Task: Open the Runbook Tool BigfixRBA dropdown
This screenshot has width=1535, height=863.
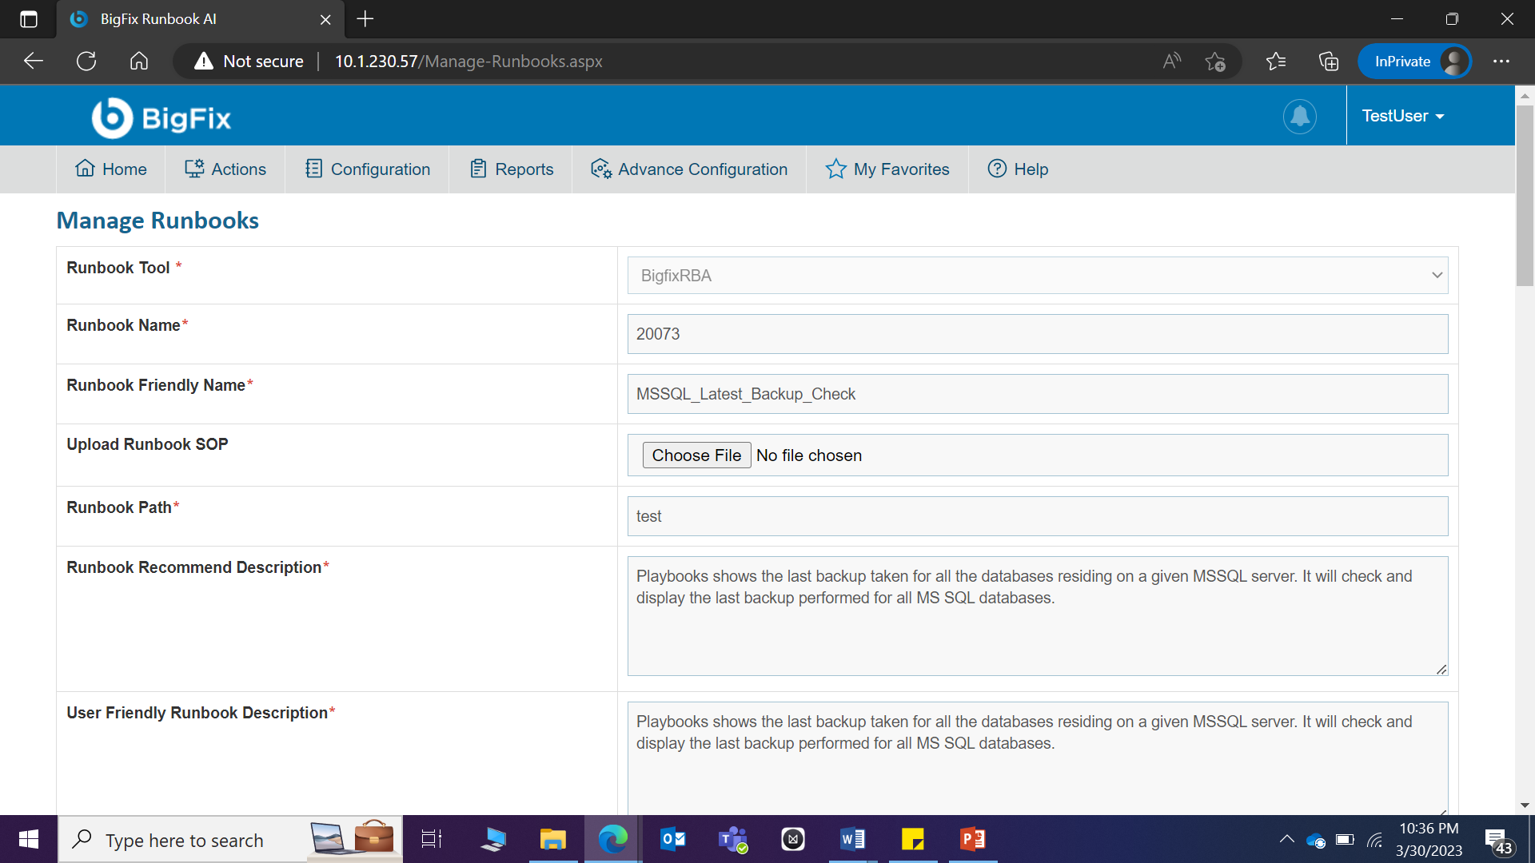Action: point(1037,276)
